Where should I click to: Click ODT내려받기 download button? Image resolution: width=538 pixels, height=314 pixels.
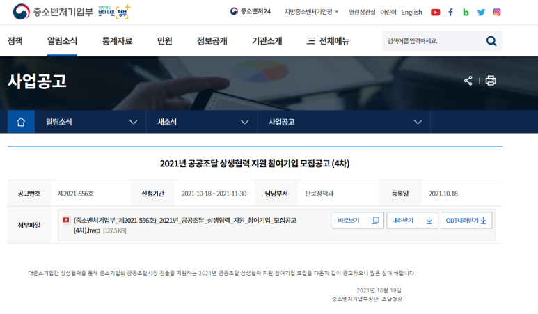466,220
